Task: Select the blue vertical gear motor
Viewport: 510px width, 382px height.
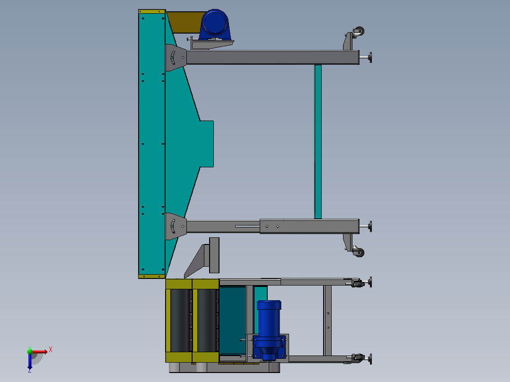Action: [269, 321]
